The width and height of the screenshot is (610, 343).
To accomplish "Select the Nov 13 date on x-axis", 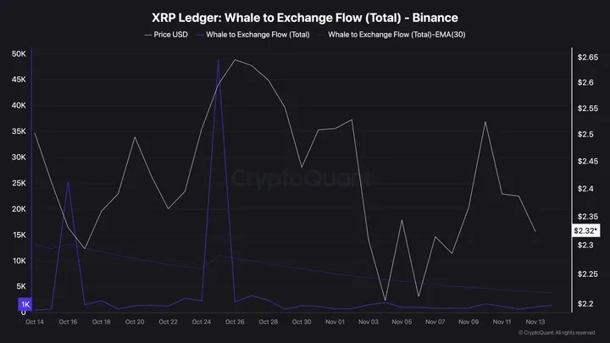I will (535, 322).
